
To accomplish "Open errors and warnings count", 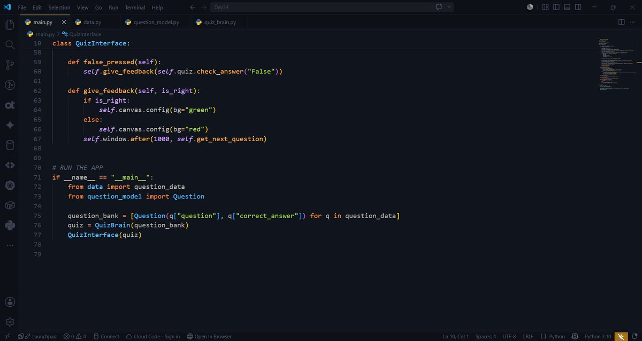I will [74, 337].
